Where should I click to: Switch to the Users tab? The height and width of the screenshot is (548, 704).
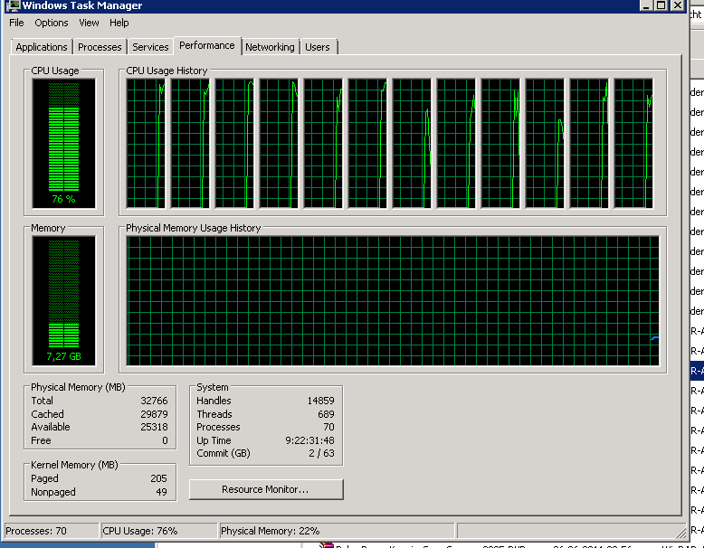pos(318,47)
